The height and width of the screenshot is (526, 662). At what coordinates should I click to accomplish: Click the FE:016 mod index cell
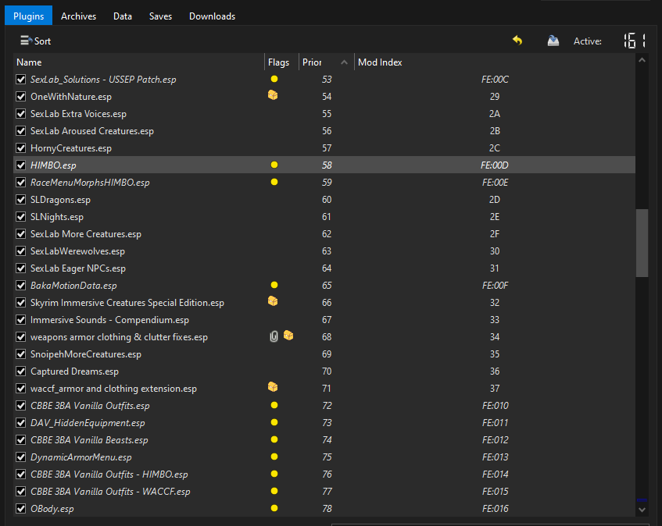click(x=496, y=508)
